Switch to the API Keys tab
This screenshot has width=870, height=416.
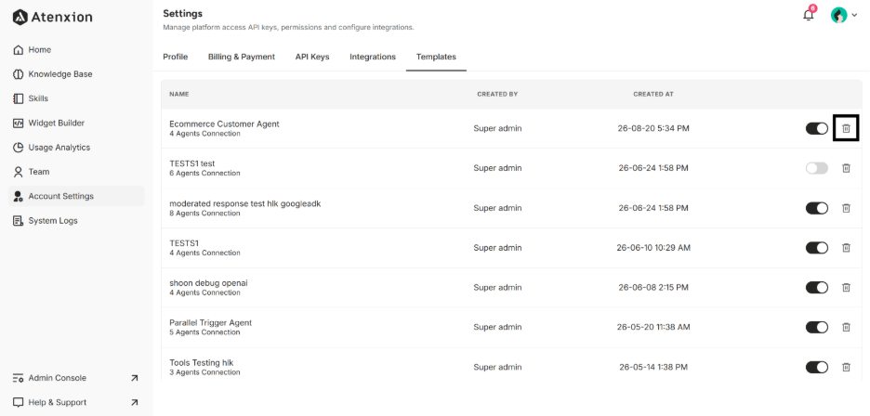[x=312, y=57]
